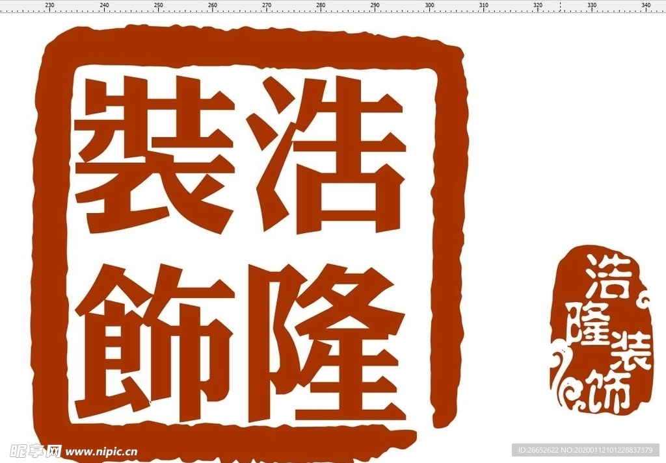The image size is (666, 463).
Task: Click the ruler label 340
Action: [646, 5]
